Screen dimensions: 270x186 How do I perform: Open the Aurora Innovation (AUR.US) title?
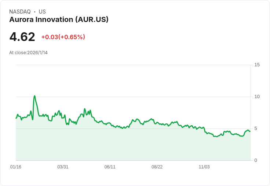tap(59, 20)
